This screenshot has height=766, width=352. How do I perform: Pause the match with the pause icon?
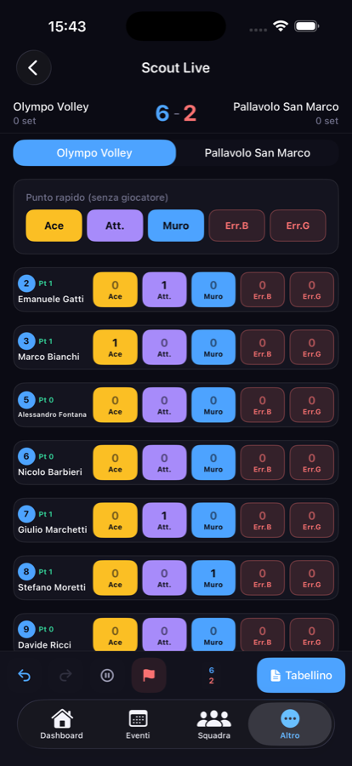(107, 675)
